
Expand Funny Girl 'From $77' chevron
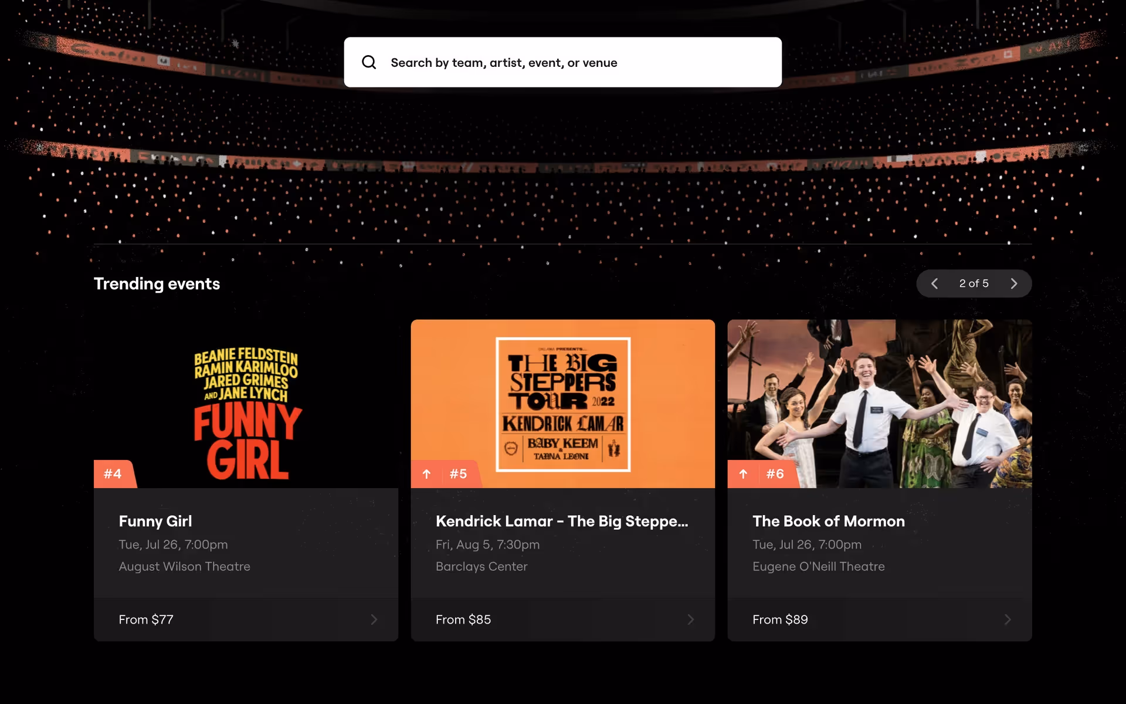pyautogui.click(x=374, y=620)
